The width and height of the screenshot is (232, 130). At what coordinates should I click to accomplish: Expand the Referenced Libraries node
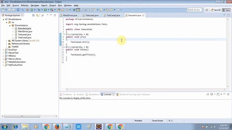(7, 44)
